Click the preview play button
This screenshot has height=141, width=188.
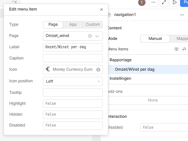pyautogui.click(x=174, y=3)
